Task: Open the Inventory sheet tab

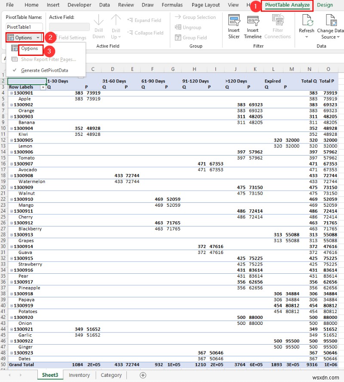Action: click(79, 375)
